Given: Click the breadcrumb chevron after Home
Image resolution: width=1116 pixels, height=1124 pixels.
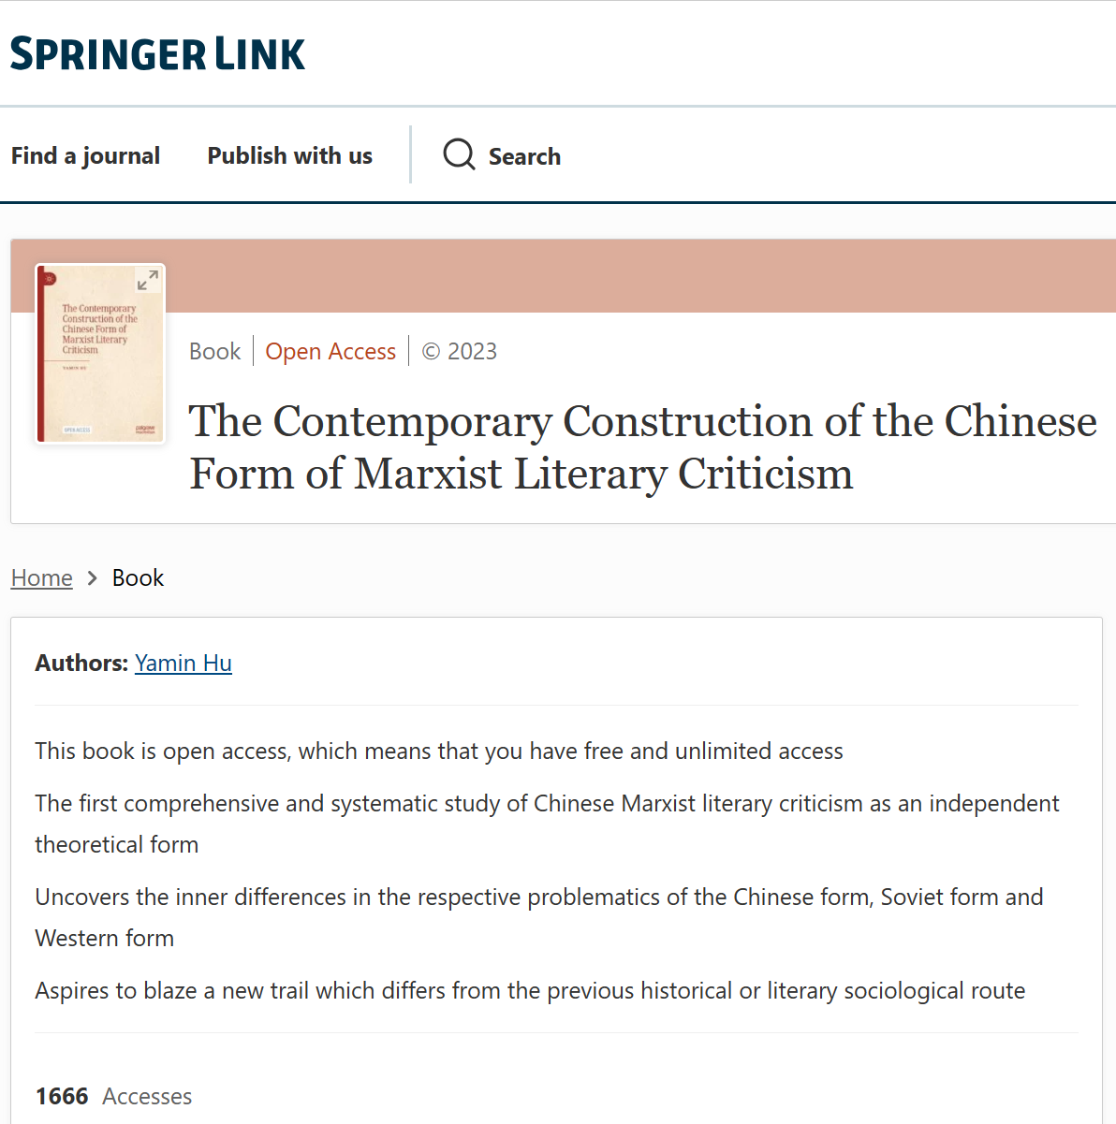Looking at the screenshot, I should click(x=92, y=578).
